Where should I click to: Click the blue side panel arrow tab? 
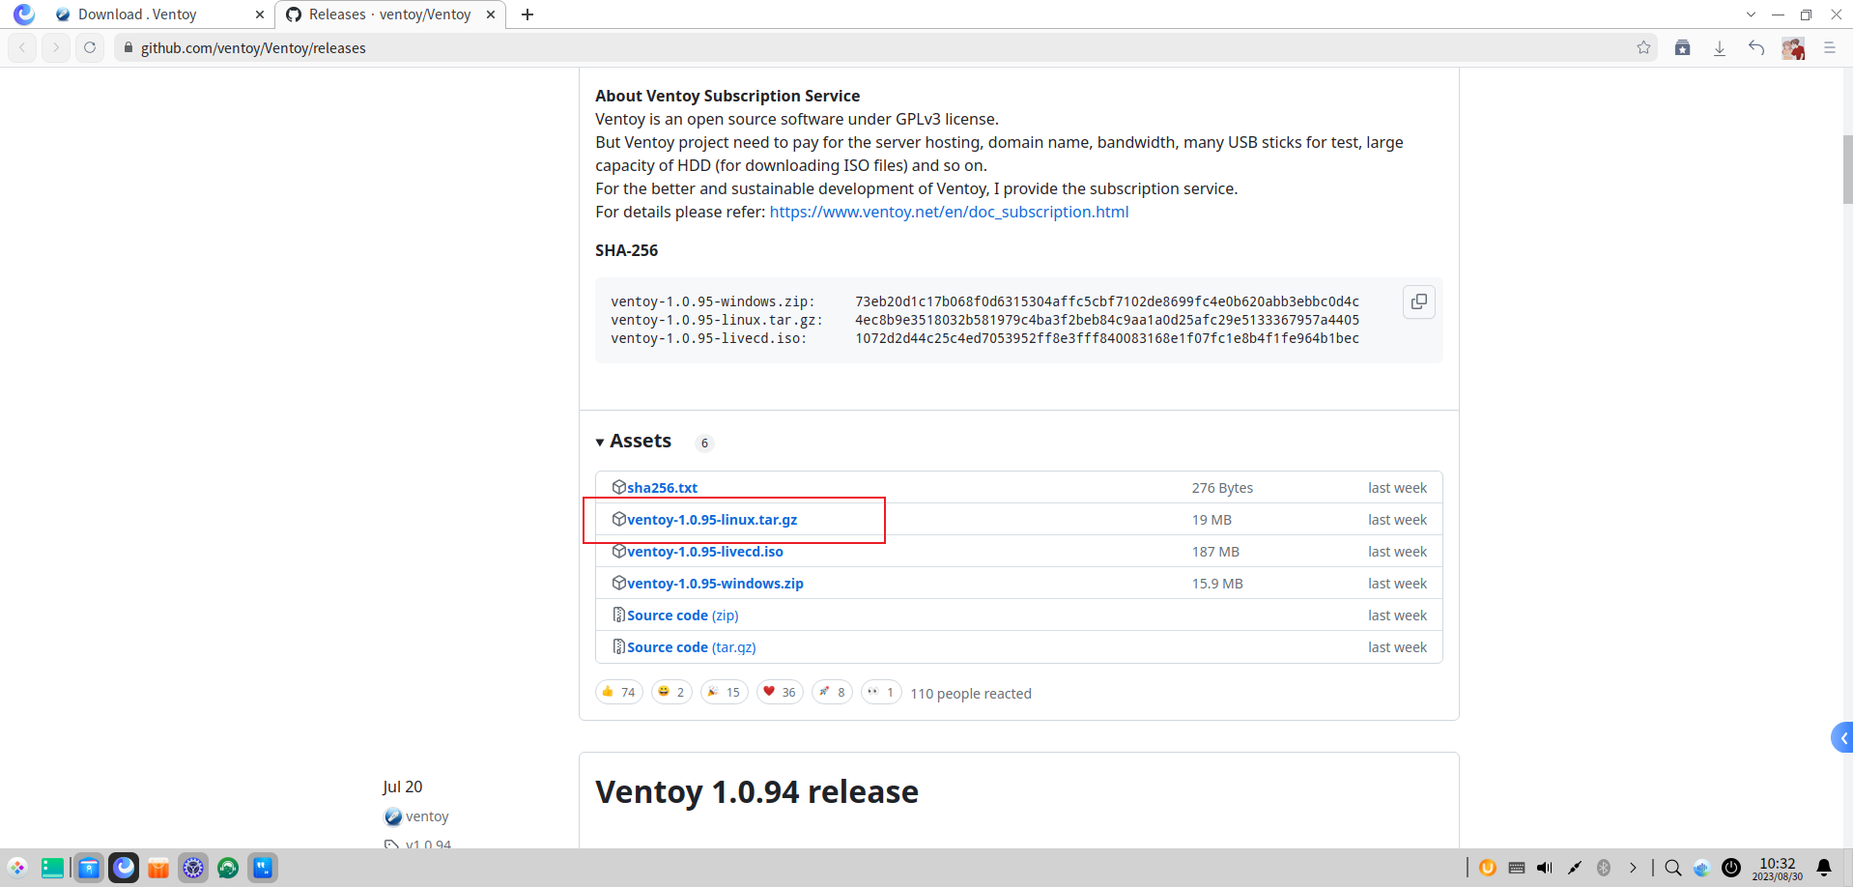pos(1842,738)
